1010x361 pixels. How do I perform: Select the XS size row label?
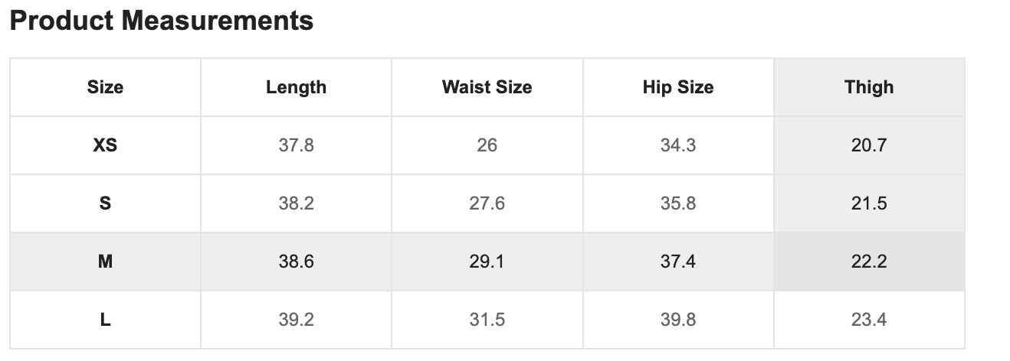pyautogui.click(x=105, y=145)
